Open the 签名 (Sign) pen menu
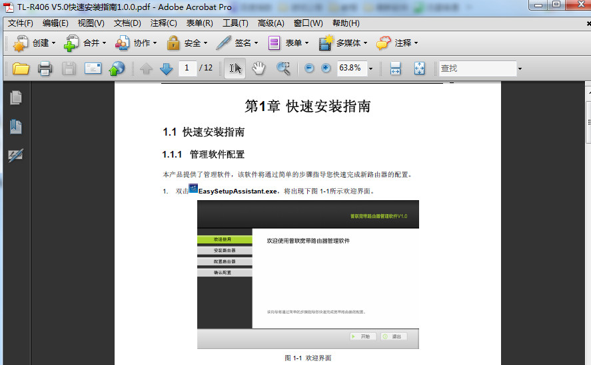Screen dimensions: 591x365 coord(237,43)
